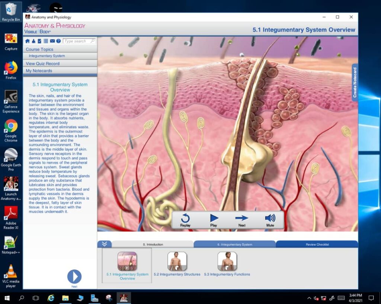This screenshot has width=381, height=304.
Task: Open Task View on the taskbar
Action: pos(36,298)
